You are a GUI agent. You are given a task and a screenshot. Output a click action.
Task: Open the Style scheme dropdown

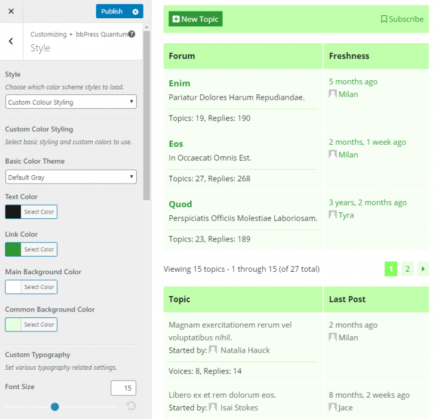click(x=71, y=102)
